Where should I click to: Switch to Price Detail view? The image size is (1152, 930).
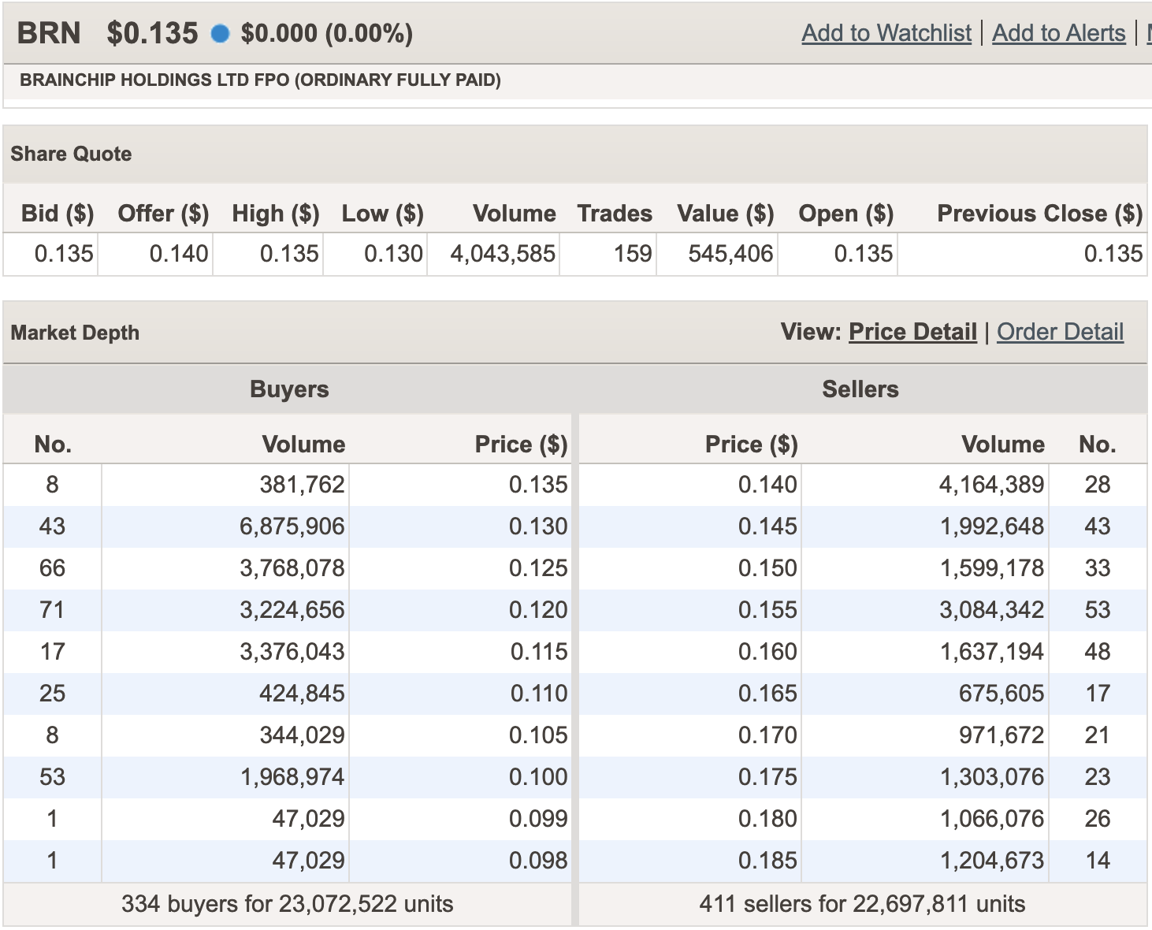[x=912, y=332]
